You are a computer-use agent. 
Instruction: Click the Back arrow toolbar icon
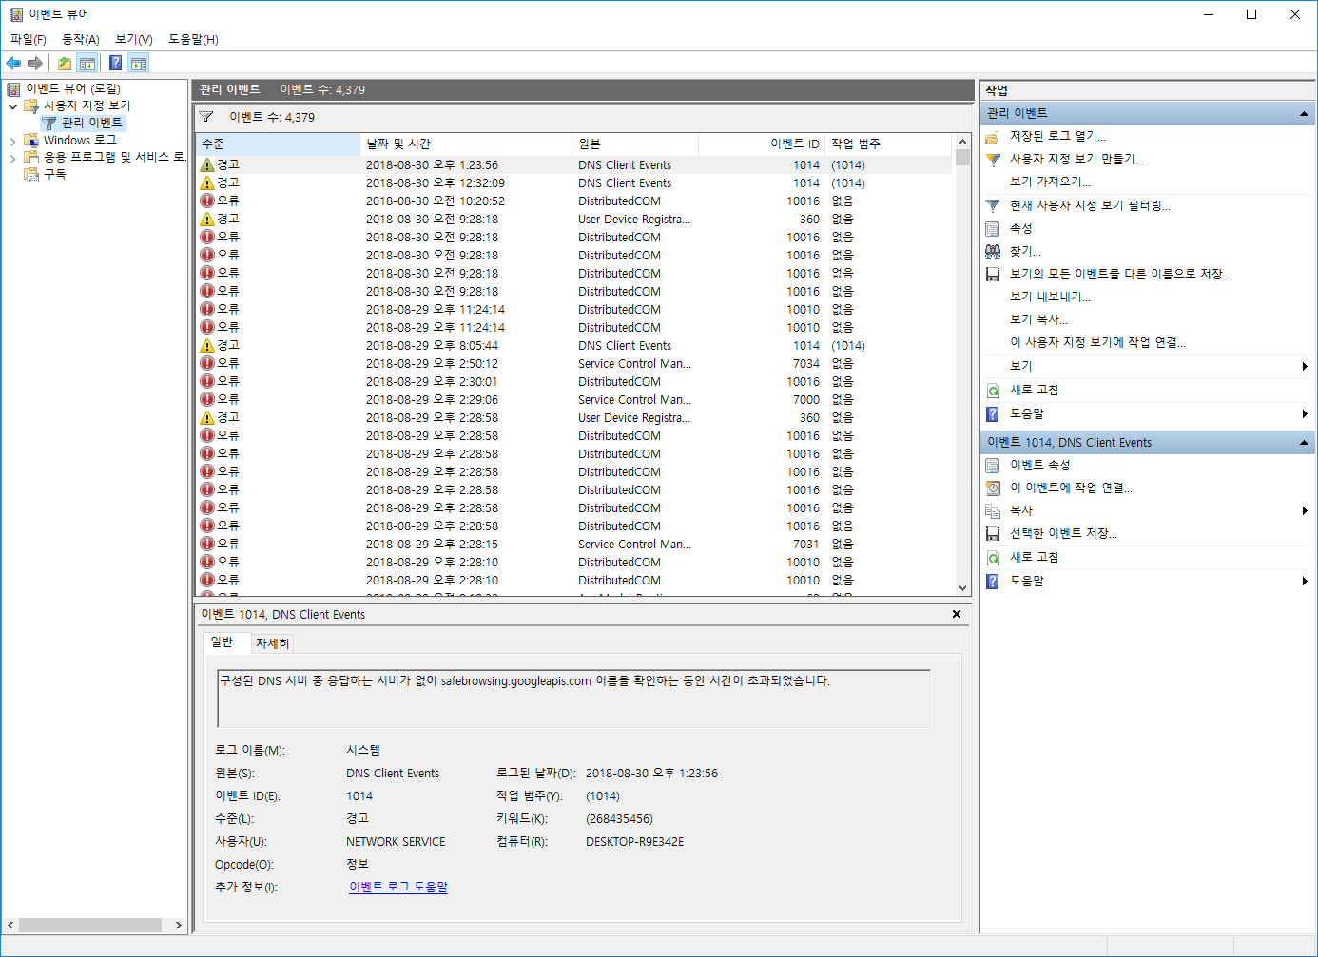[x=13, y=63]
